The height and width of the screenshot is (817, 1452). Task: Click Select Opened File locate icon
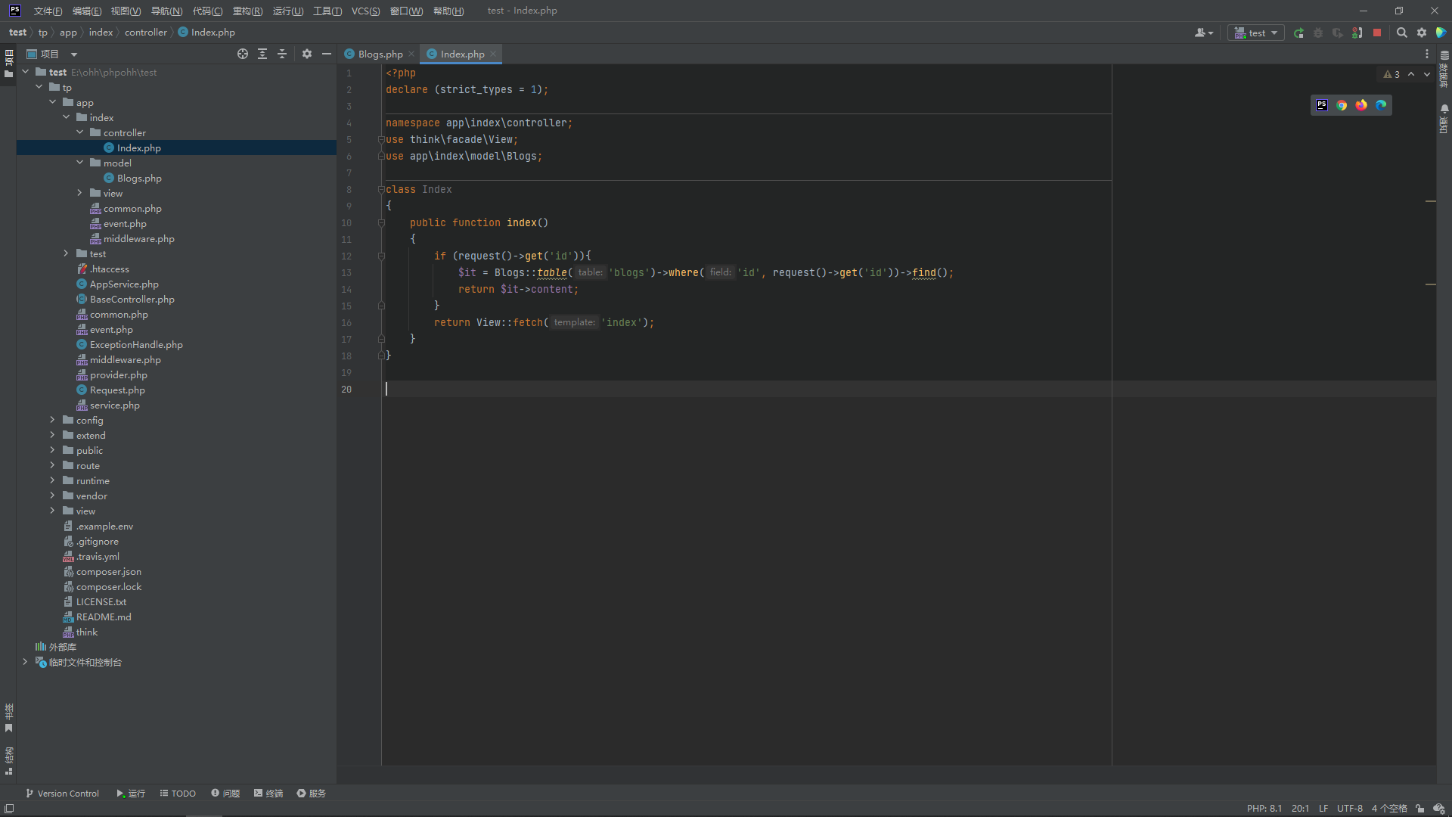[242, 54]
